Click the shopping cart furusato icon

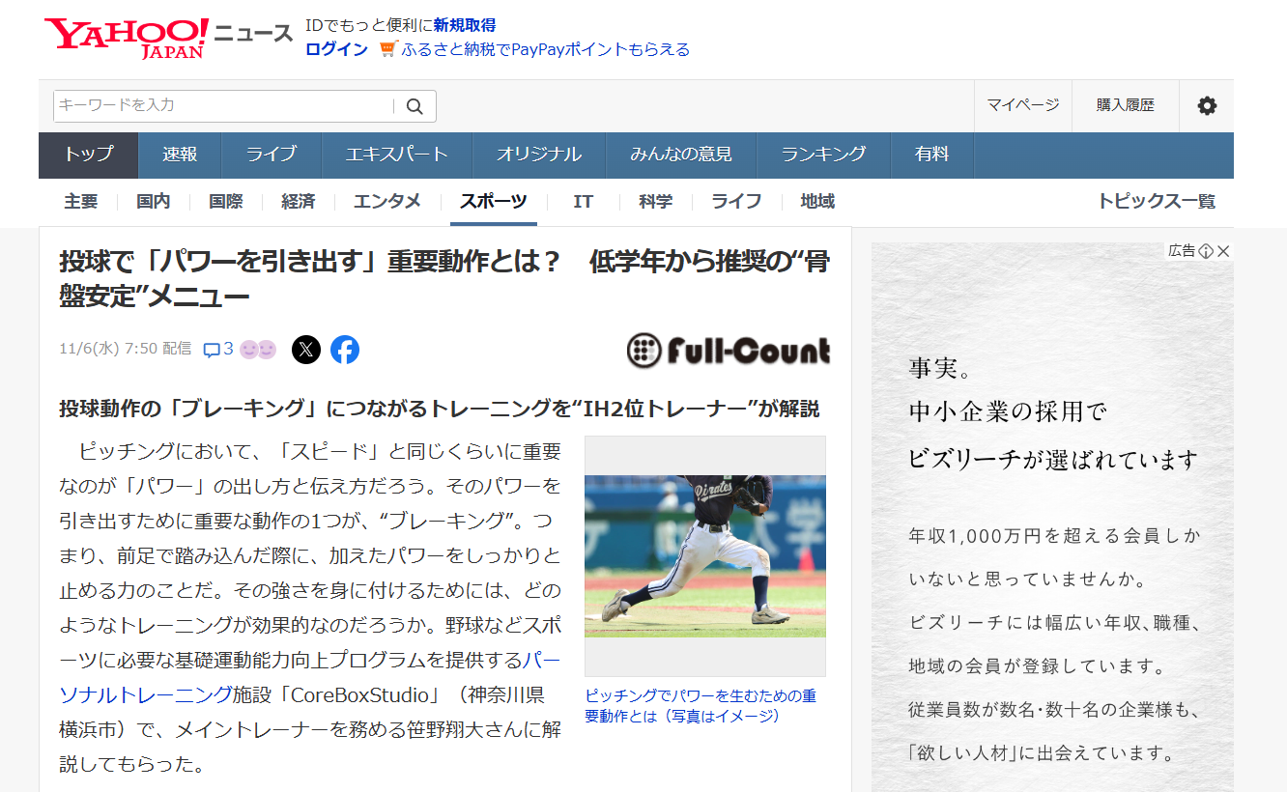click(387, 49)
